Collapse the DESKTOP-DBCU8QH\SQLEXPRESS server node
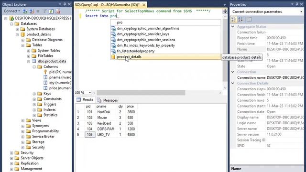Viewport: 306px width, 172px height. pos(6,18)
